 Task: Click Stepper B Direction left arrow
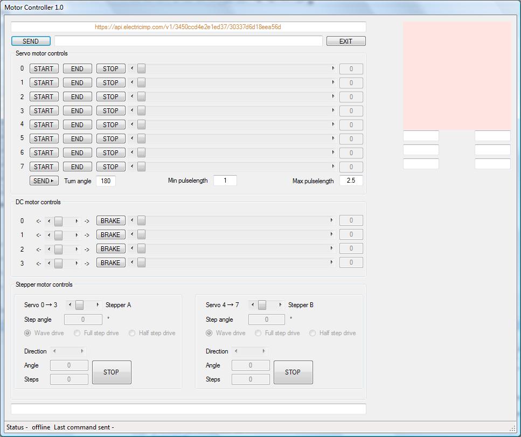(236, 351)
